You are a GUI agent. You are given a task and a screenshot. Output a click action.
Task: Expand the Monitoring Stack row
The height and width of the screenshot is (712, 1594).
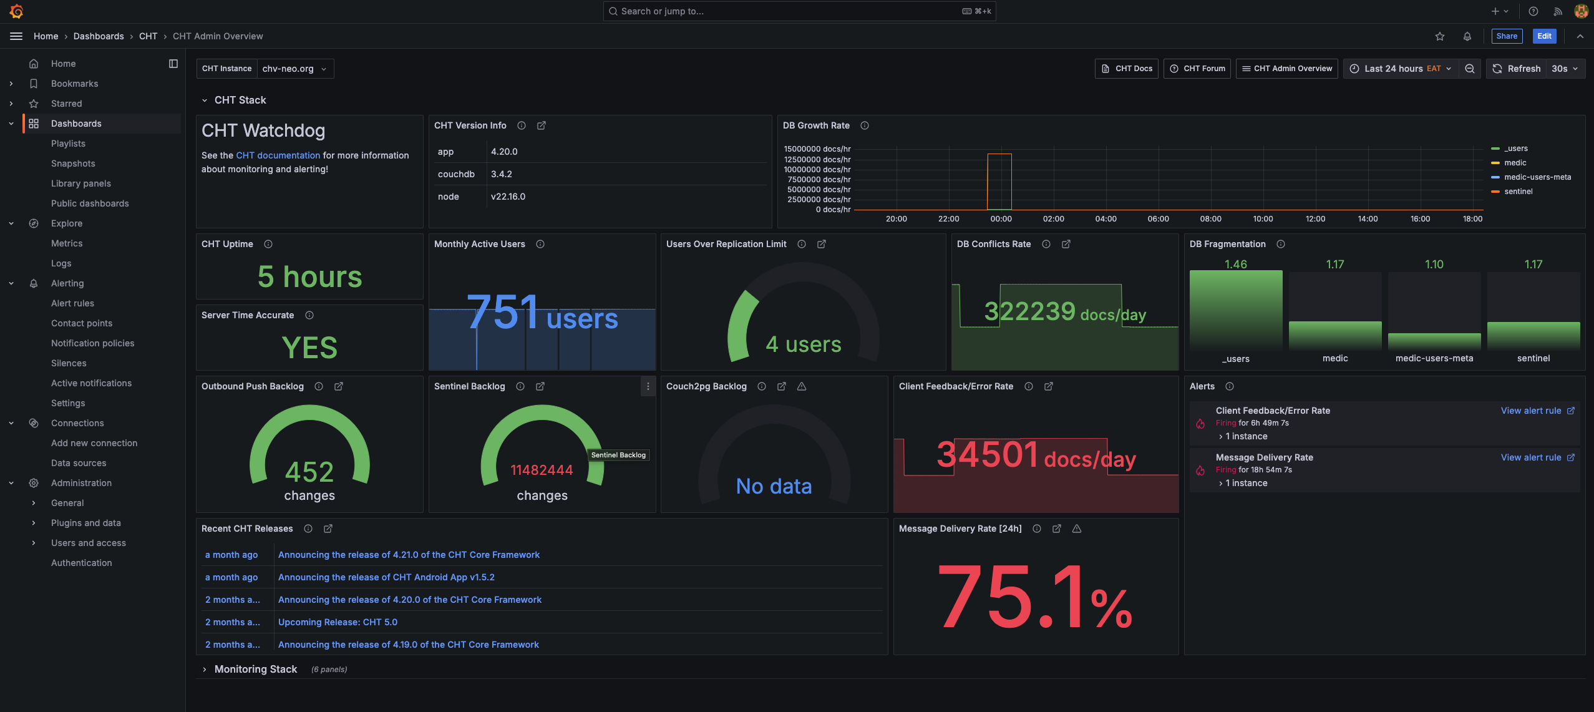(x=205, y=669)
